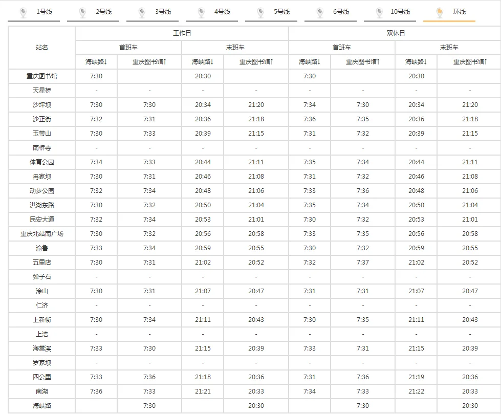Screen dimensions: 501x414
Task: Click the 沙坪坝 station name
Action: click(42, 105)
